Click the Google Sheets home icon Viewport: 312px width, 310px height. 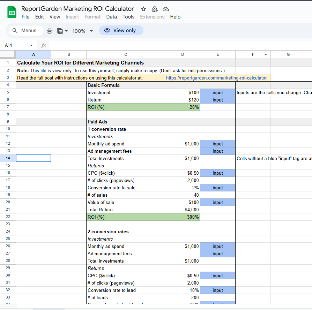click(12, 12)
